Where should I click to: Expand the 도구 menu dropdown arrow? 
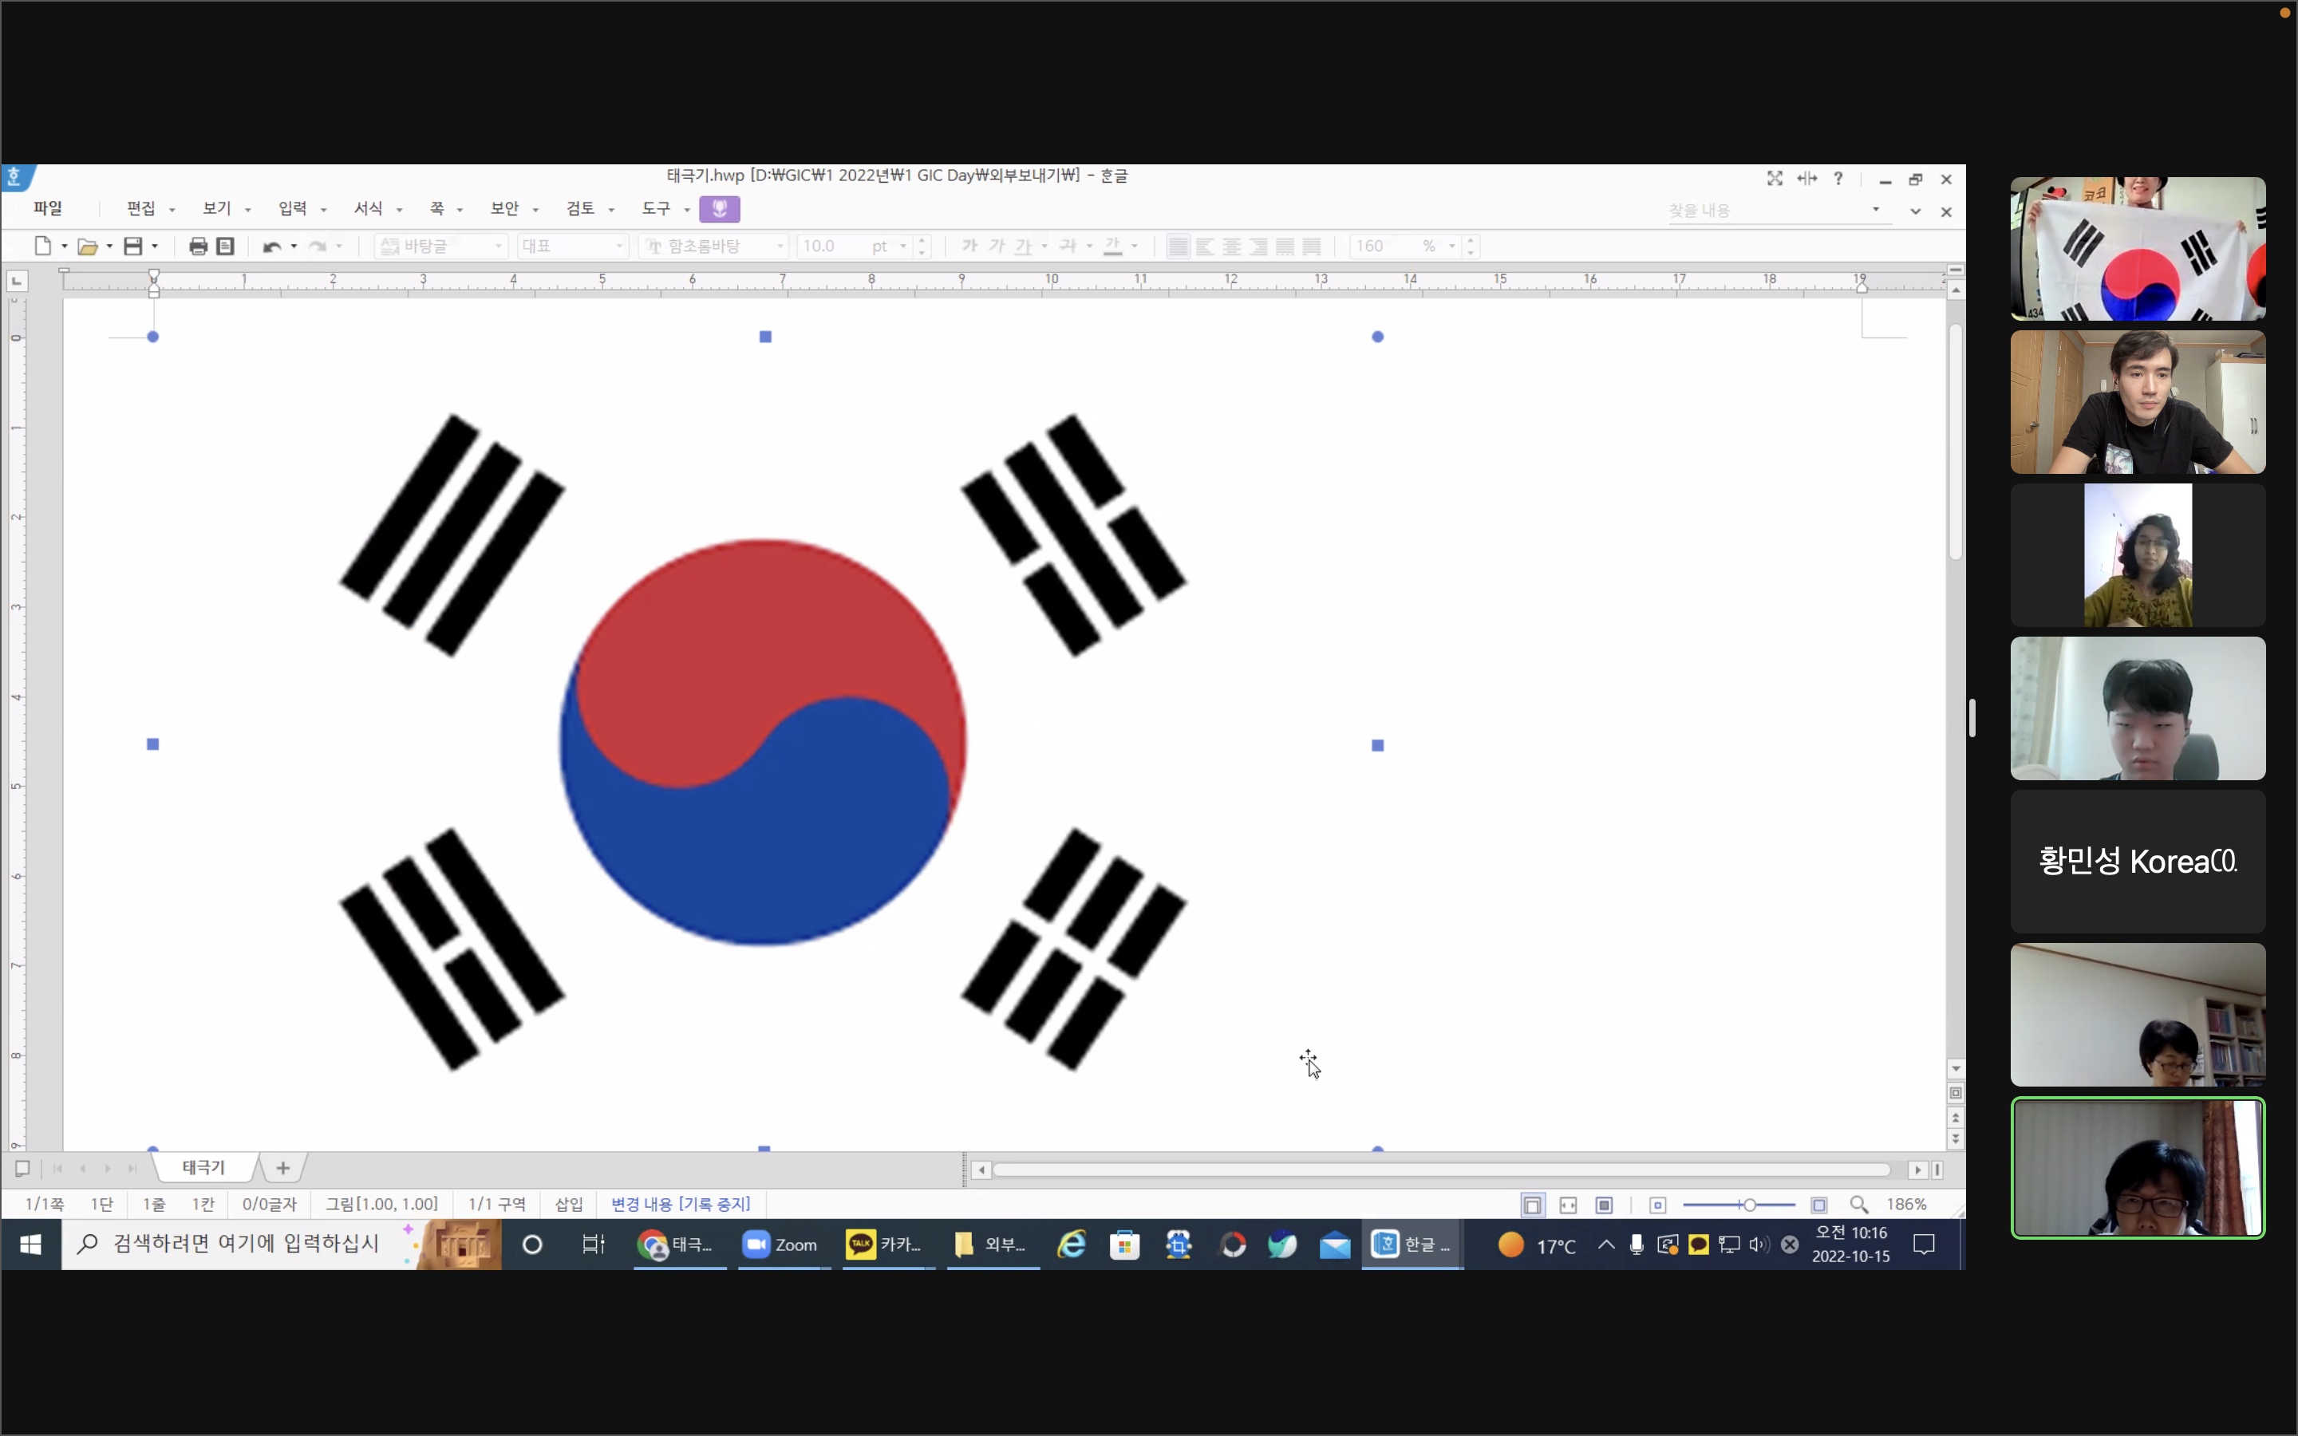686,210
